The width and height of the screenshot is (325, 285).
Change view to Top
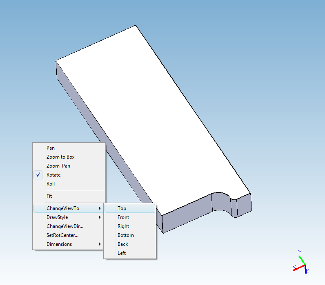click(122, 208)
